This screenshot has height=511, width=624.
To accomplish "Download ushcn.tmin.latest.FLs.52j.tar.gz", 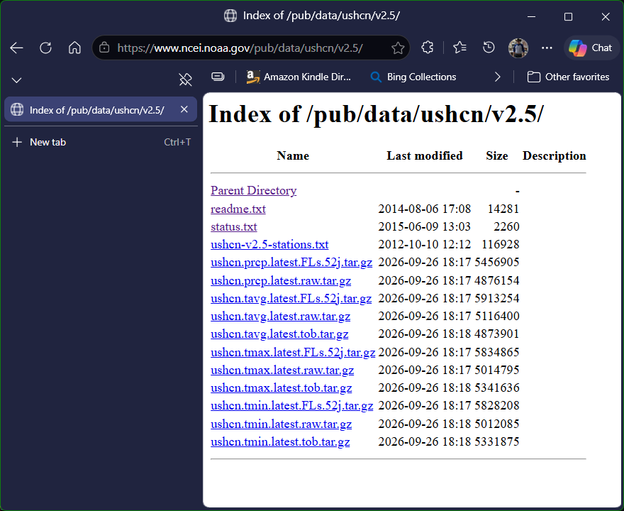I will [291, 405].
